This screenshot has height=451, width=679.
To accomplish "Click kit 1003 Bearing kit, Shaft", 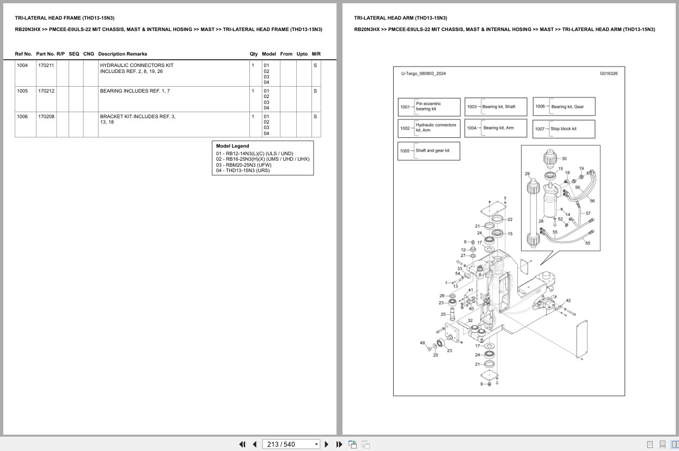I will pyautogui.click(x=496, y=107).
